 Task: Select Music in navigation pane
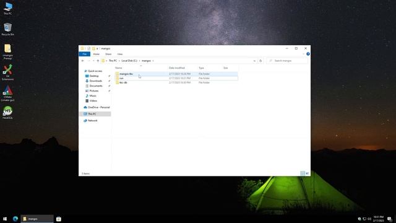tap(93, 96)
